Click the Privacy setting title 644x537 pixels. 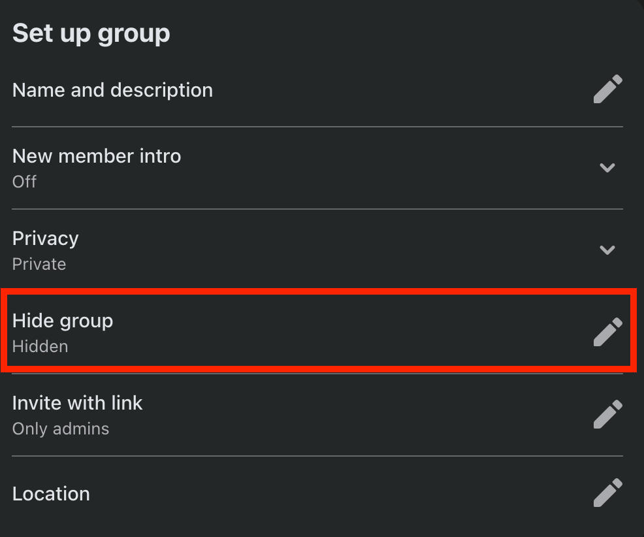(46, 238)
